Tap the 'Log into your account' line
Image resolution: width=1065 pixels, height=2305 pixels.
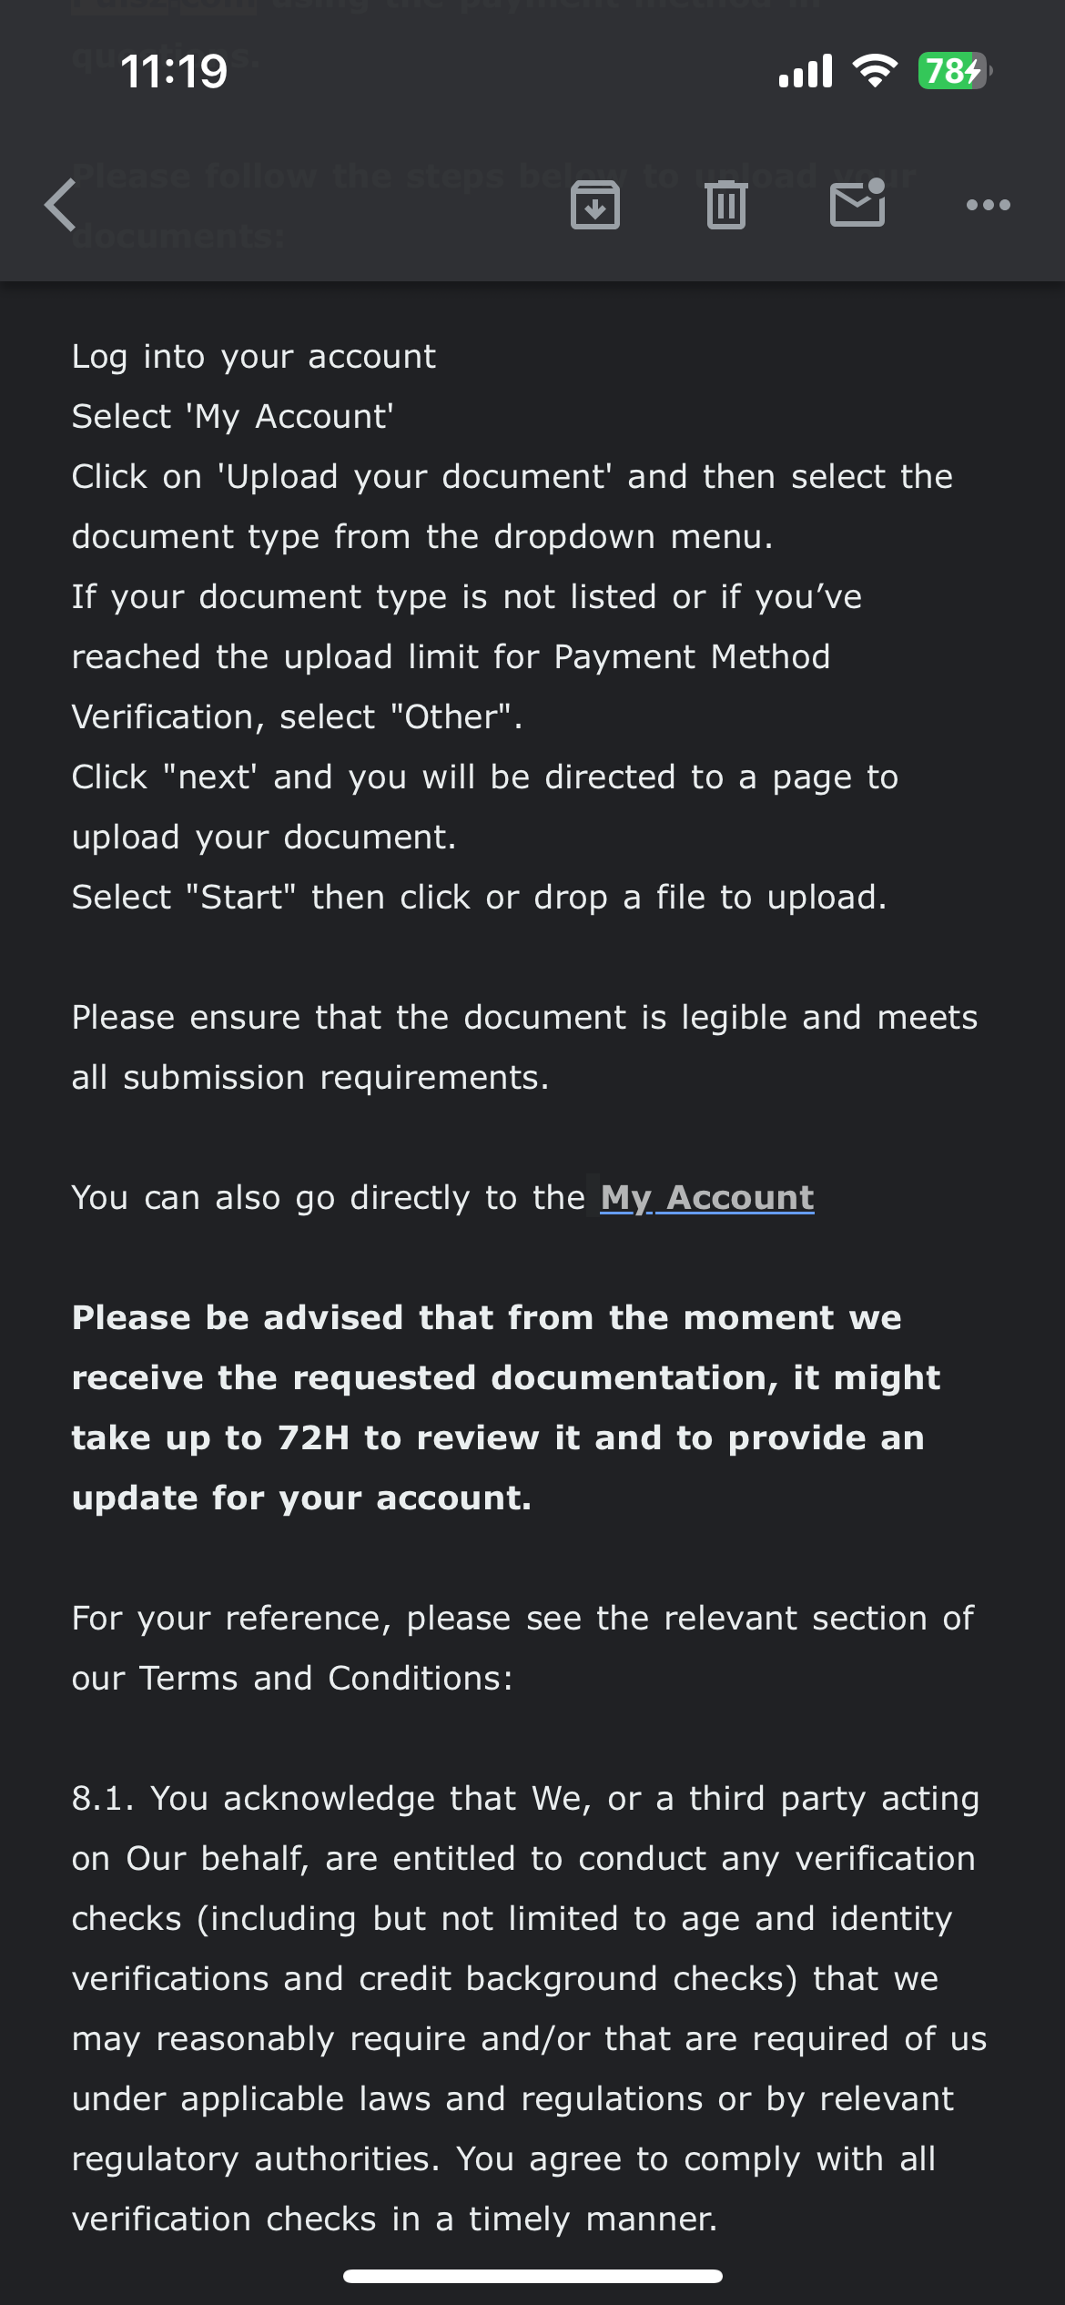(254, 357)
